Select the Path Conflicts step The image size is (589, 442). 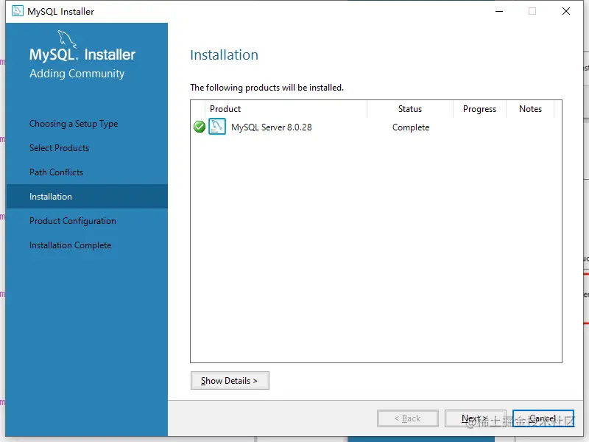(x=57, y=172)
